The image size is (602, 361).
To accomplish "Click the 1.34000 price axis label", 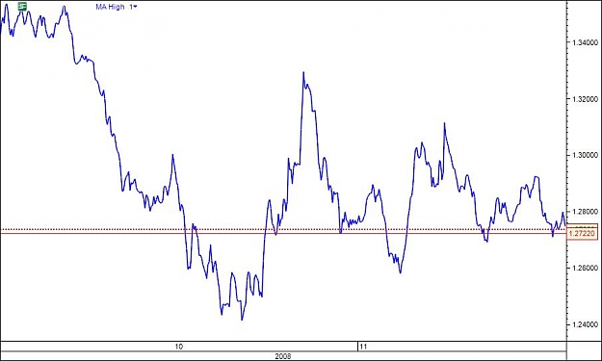I will click(585, 42).
